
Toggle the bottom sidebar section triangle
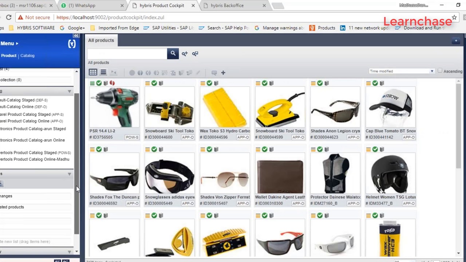[69, 252]
